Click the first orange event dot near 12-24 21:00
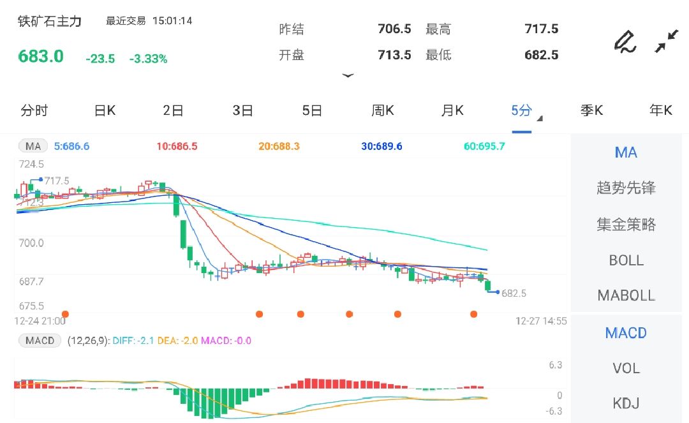The height and width of the screenshot is (423, 689). point(66,314)
